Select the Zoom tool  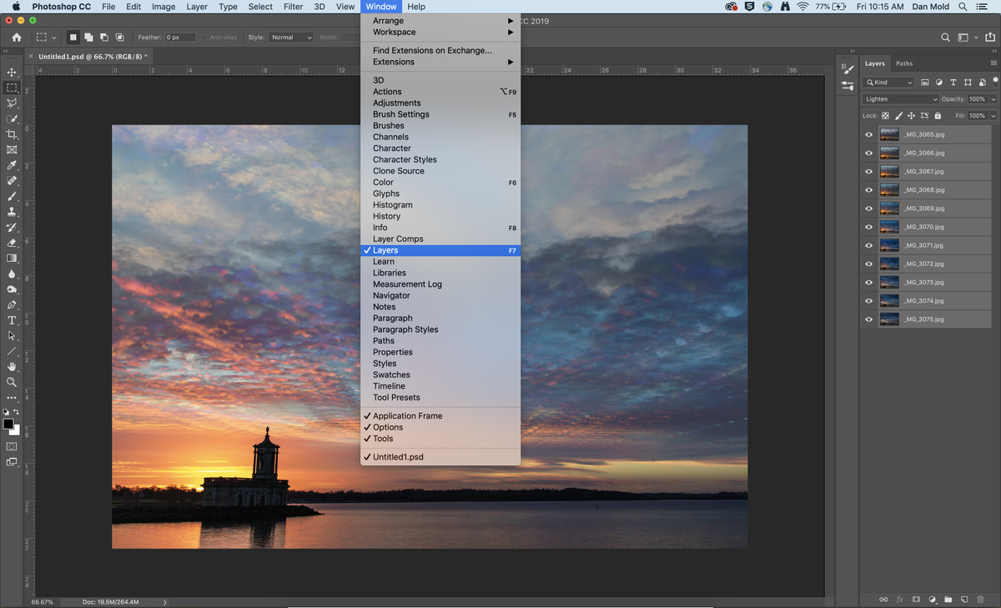(x=12, y=383)
